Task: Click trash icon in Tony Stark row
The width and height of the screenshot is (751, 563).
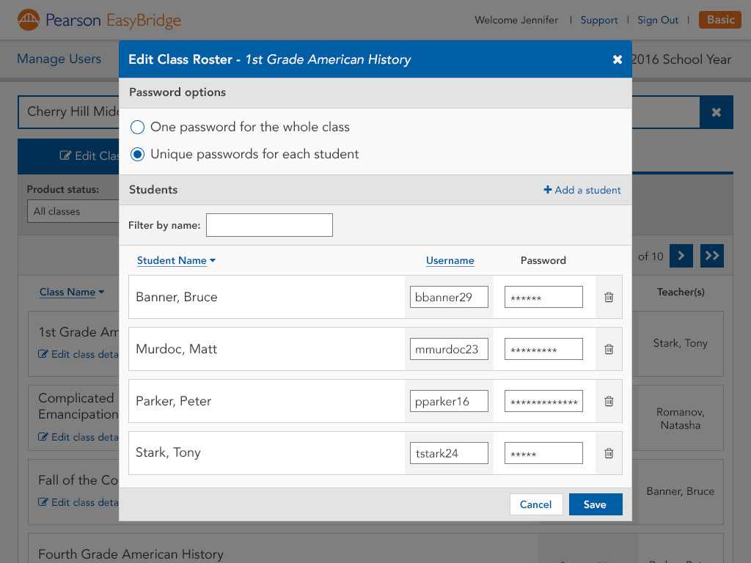Action: [x=608, y=453]
